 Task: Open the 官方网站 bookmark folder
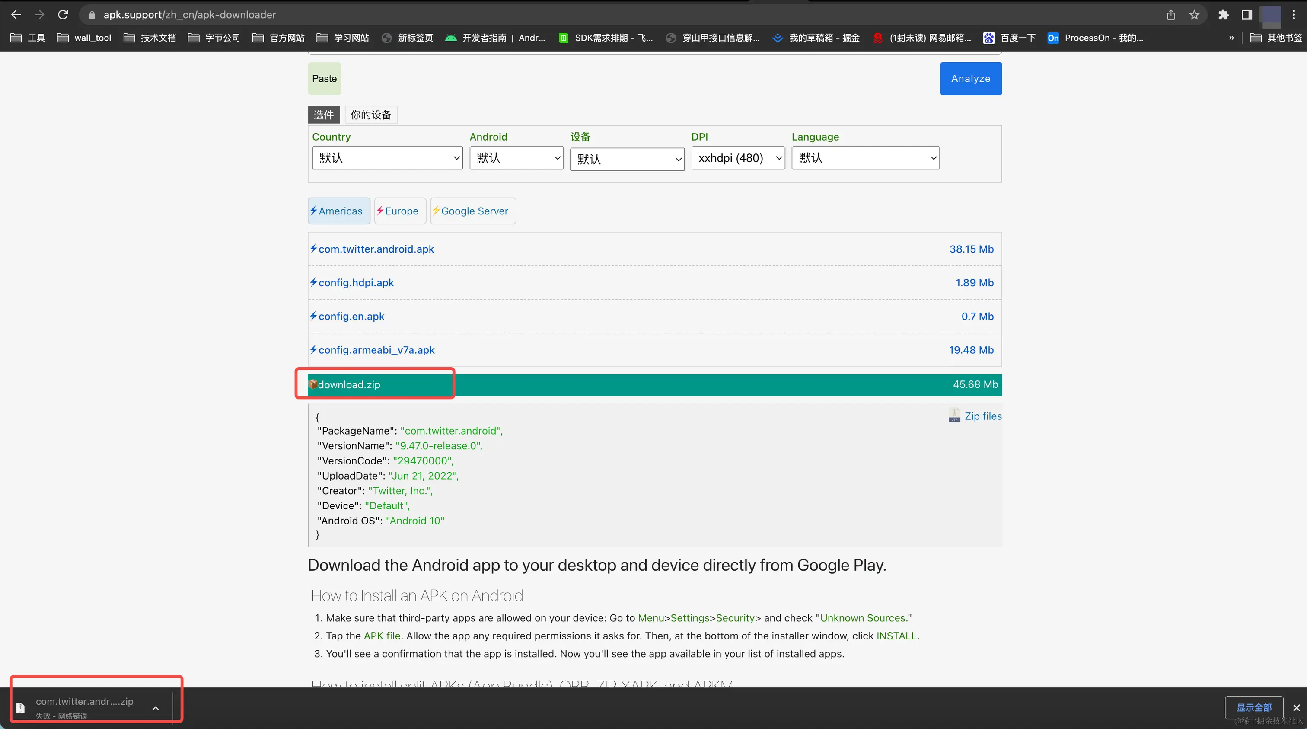click(278, 38)
